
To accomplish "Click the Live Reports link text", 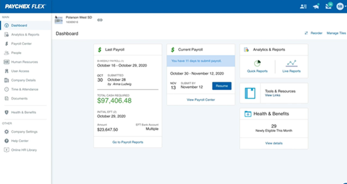I will pos(291,71).
